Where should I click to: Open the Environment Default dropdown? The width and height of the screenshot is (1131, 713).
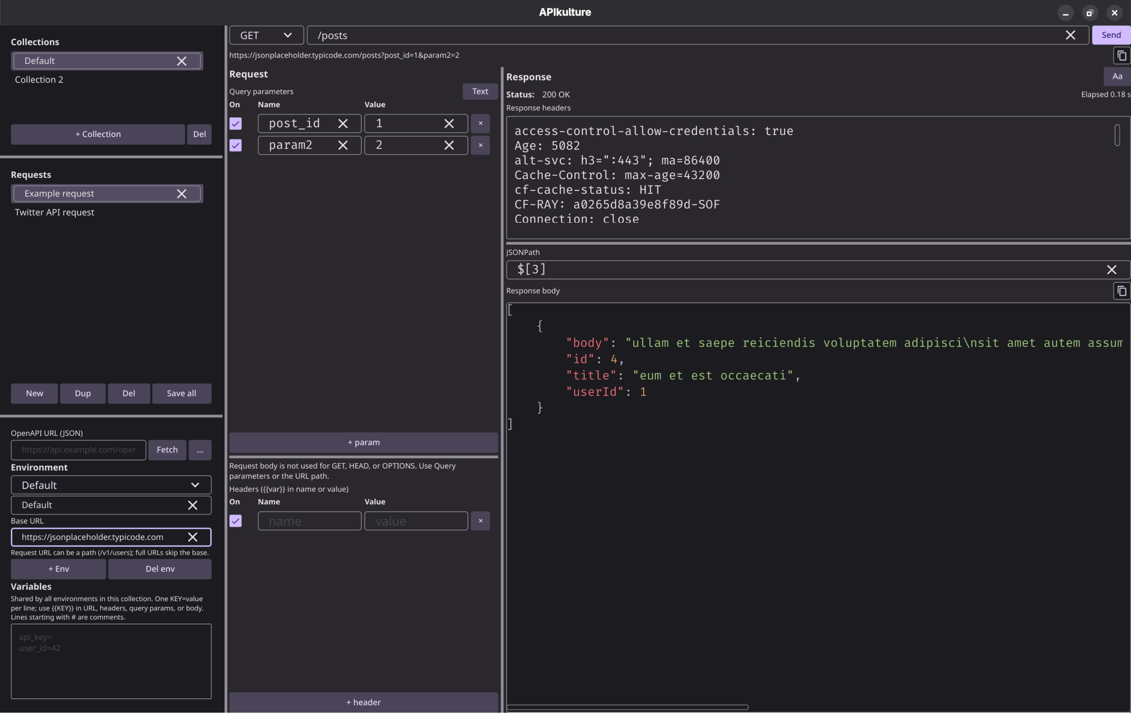[x=111, y=485]
